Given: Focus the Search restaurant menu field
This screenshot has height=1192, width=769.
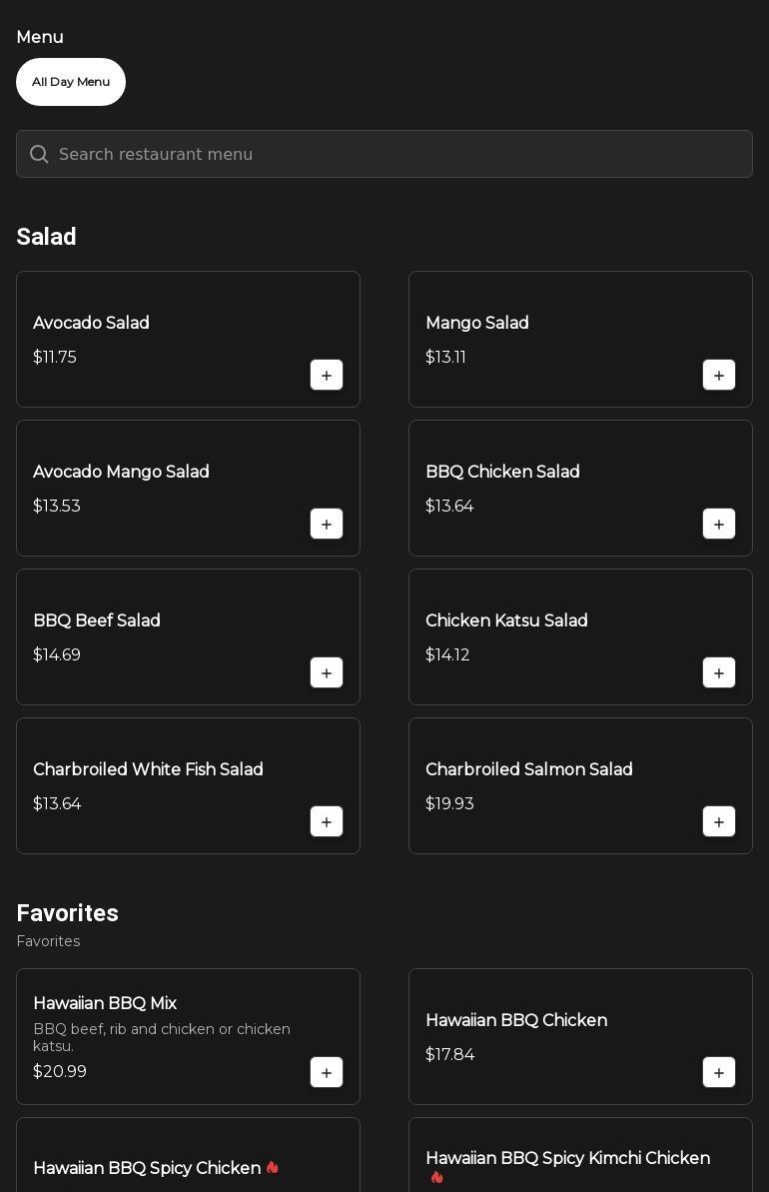Looking at the screenshot, I should [x=384, y=154].
